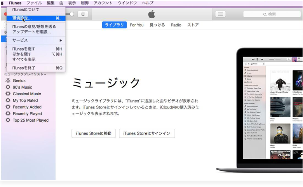
Task: Choose iTunesを隠す menu item
Action: point(36,49)
